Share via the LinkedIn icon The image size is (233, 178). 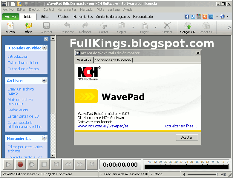tap(211, 16)
